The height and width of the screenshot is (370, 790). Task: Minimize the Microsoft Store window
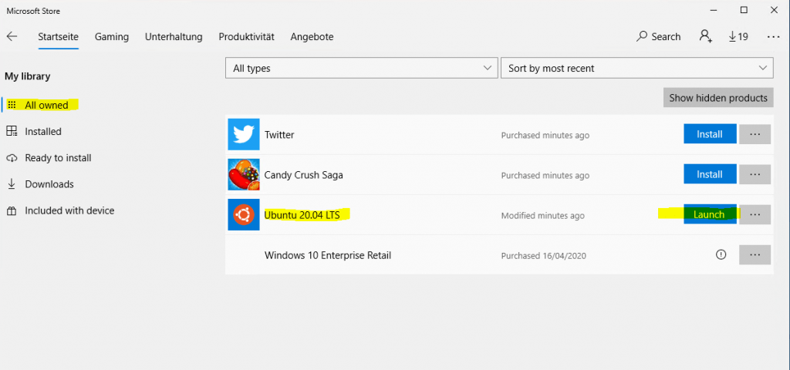714,10
